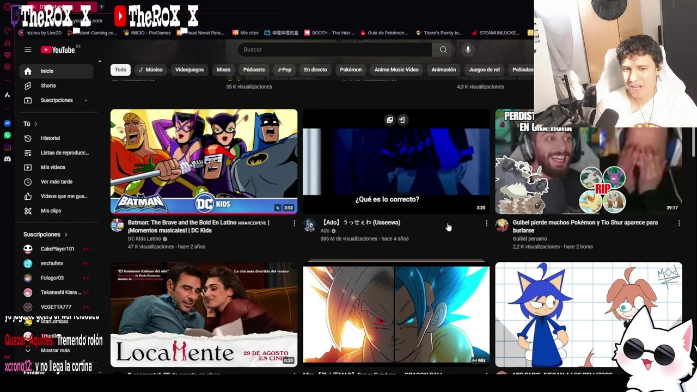Expand the Tú section chevron

36,124
